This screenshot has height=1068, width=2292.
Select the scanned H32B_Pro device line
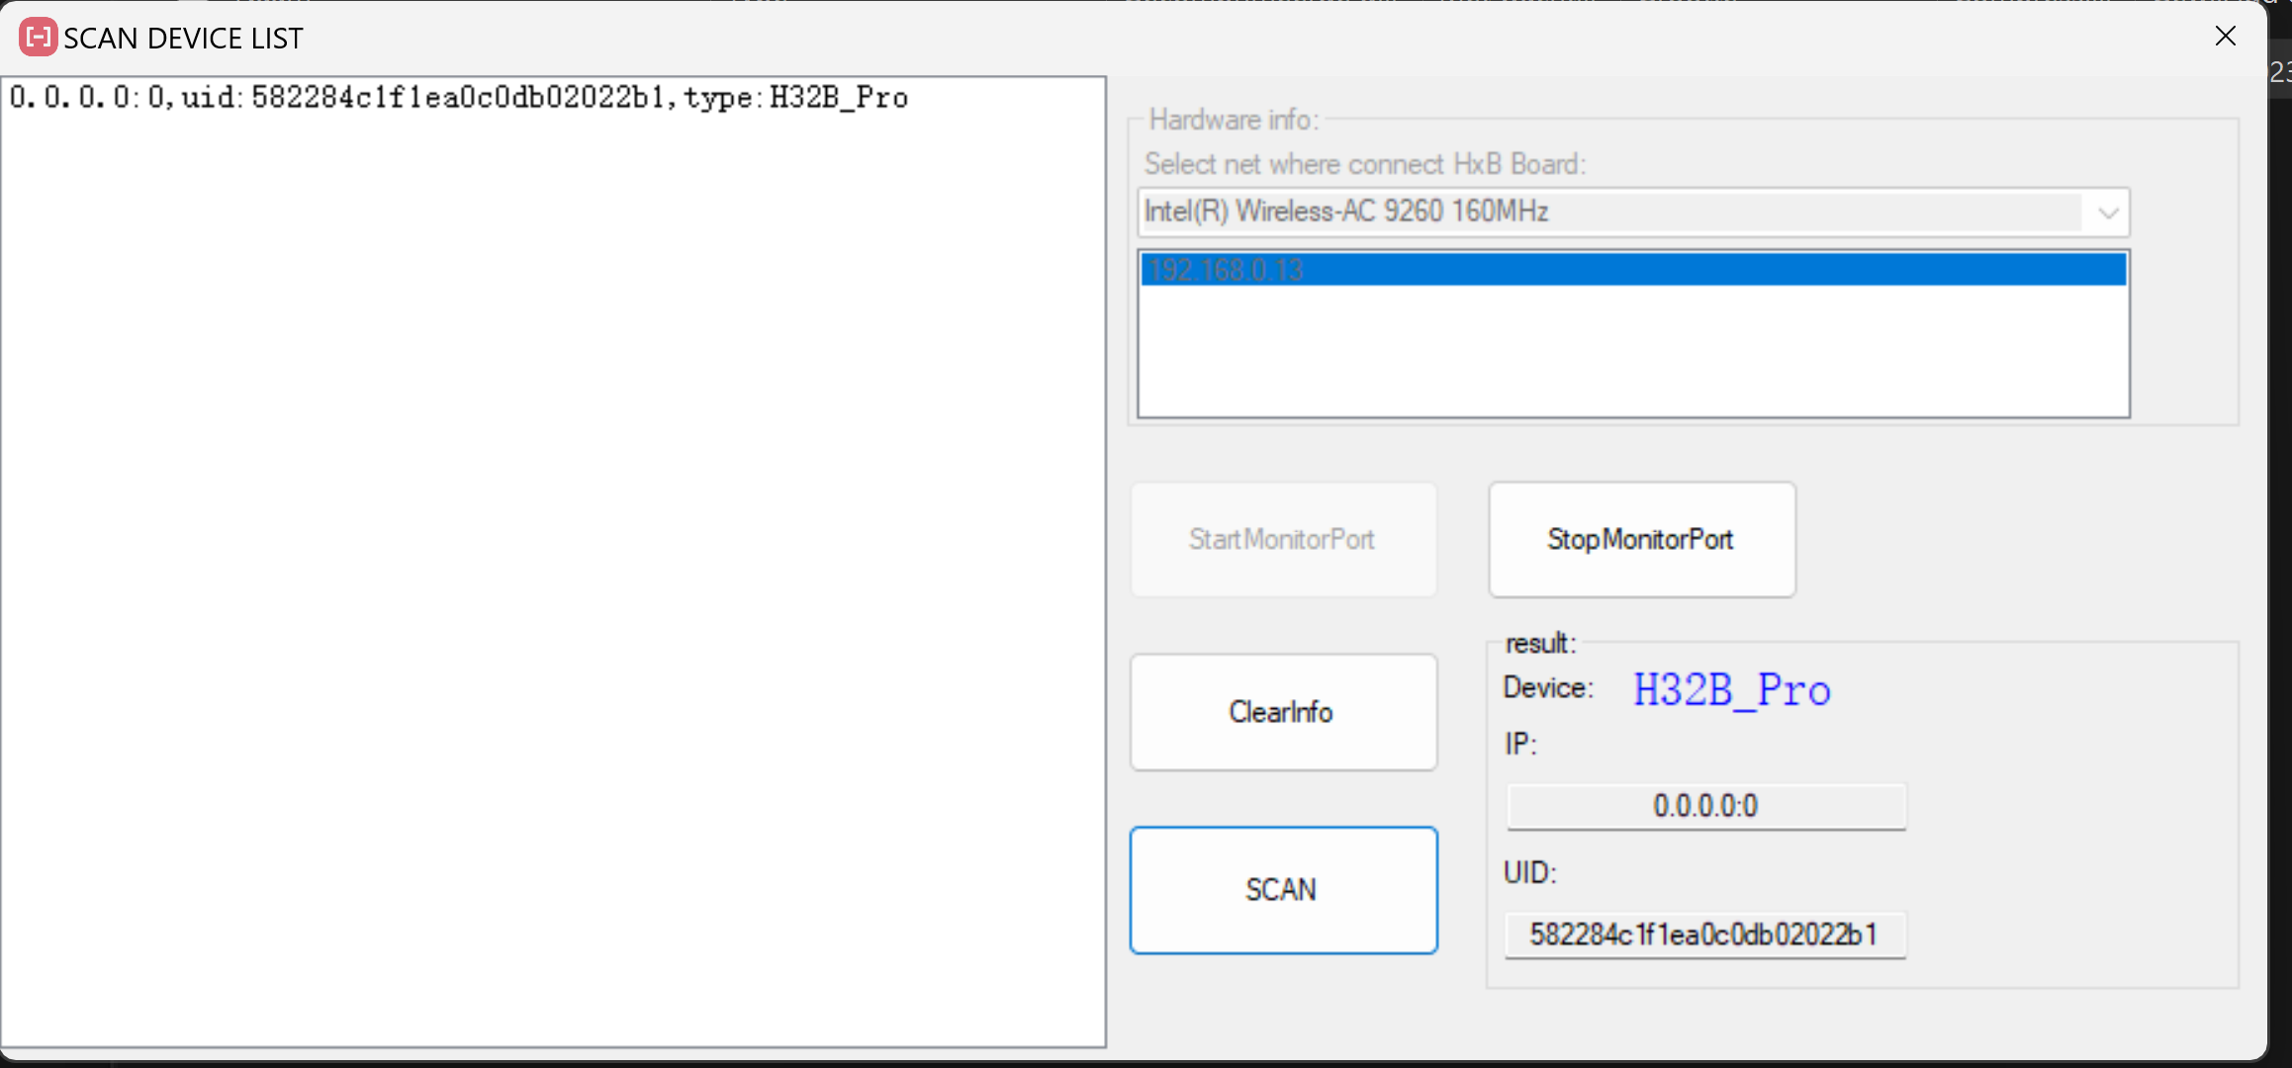pos(459,98)
